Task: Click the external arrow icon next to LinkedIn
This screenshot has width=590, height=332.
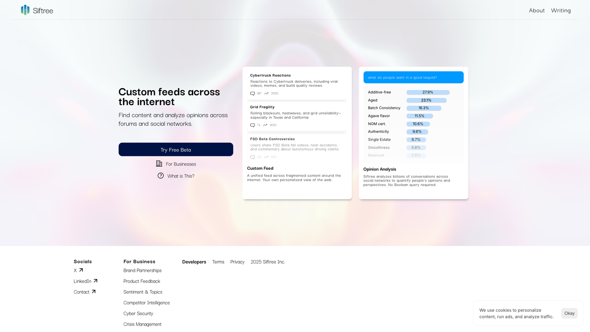Action: coord(96,281)
